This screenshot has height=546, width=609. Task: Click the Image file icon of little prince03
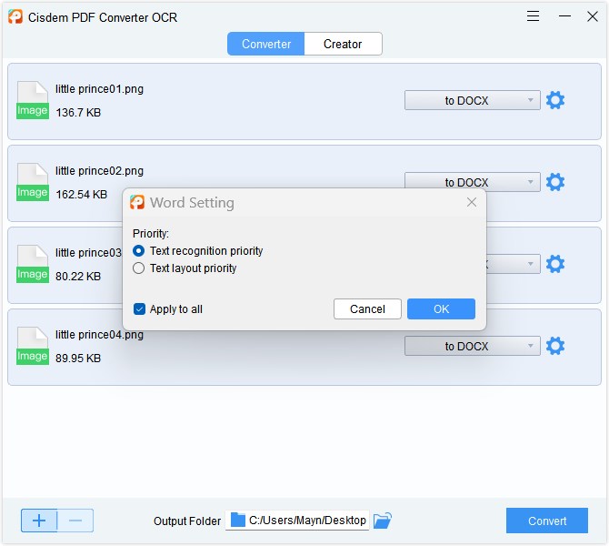tap(33, 264)
